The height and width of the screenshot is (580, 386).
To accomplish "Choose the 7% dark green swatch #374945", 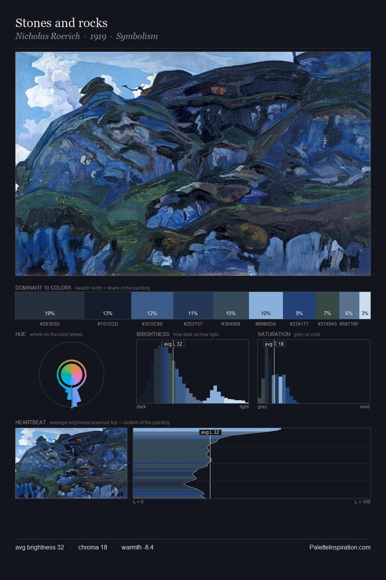I will tap(327, 305).
